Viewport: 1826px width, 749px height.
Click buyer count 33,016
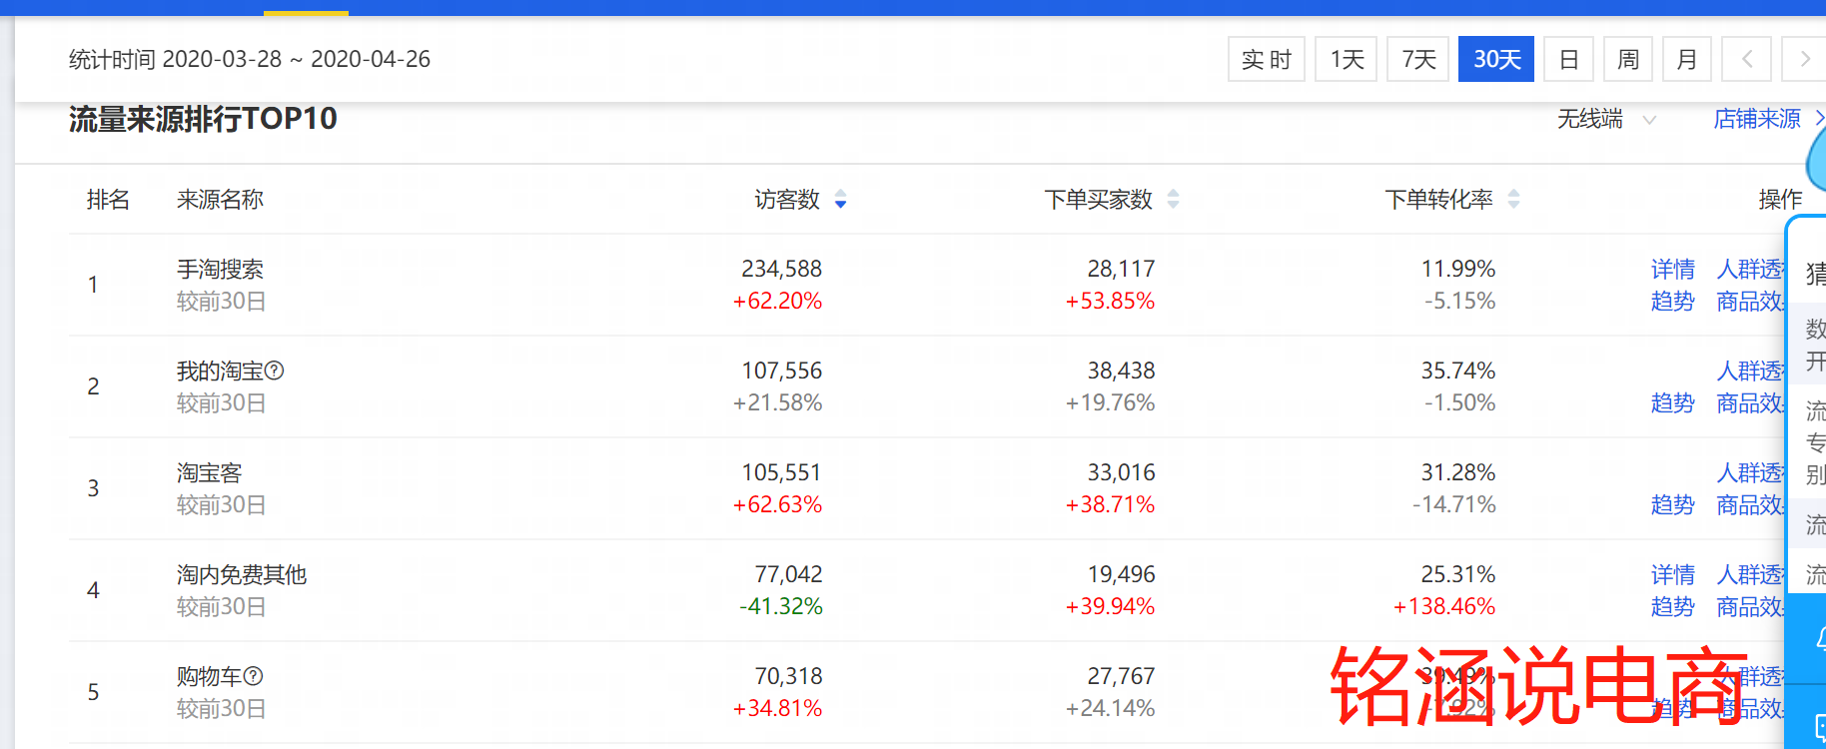point(1121,472)
